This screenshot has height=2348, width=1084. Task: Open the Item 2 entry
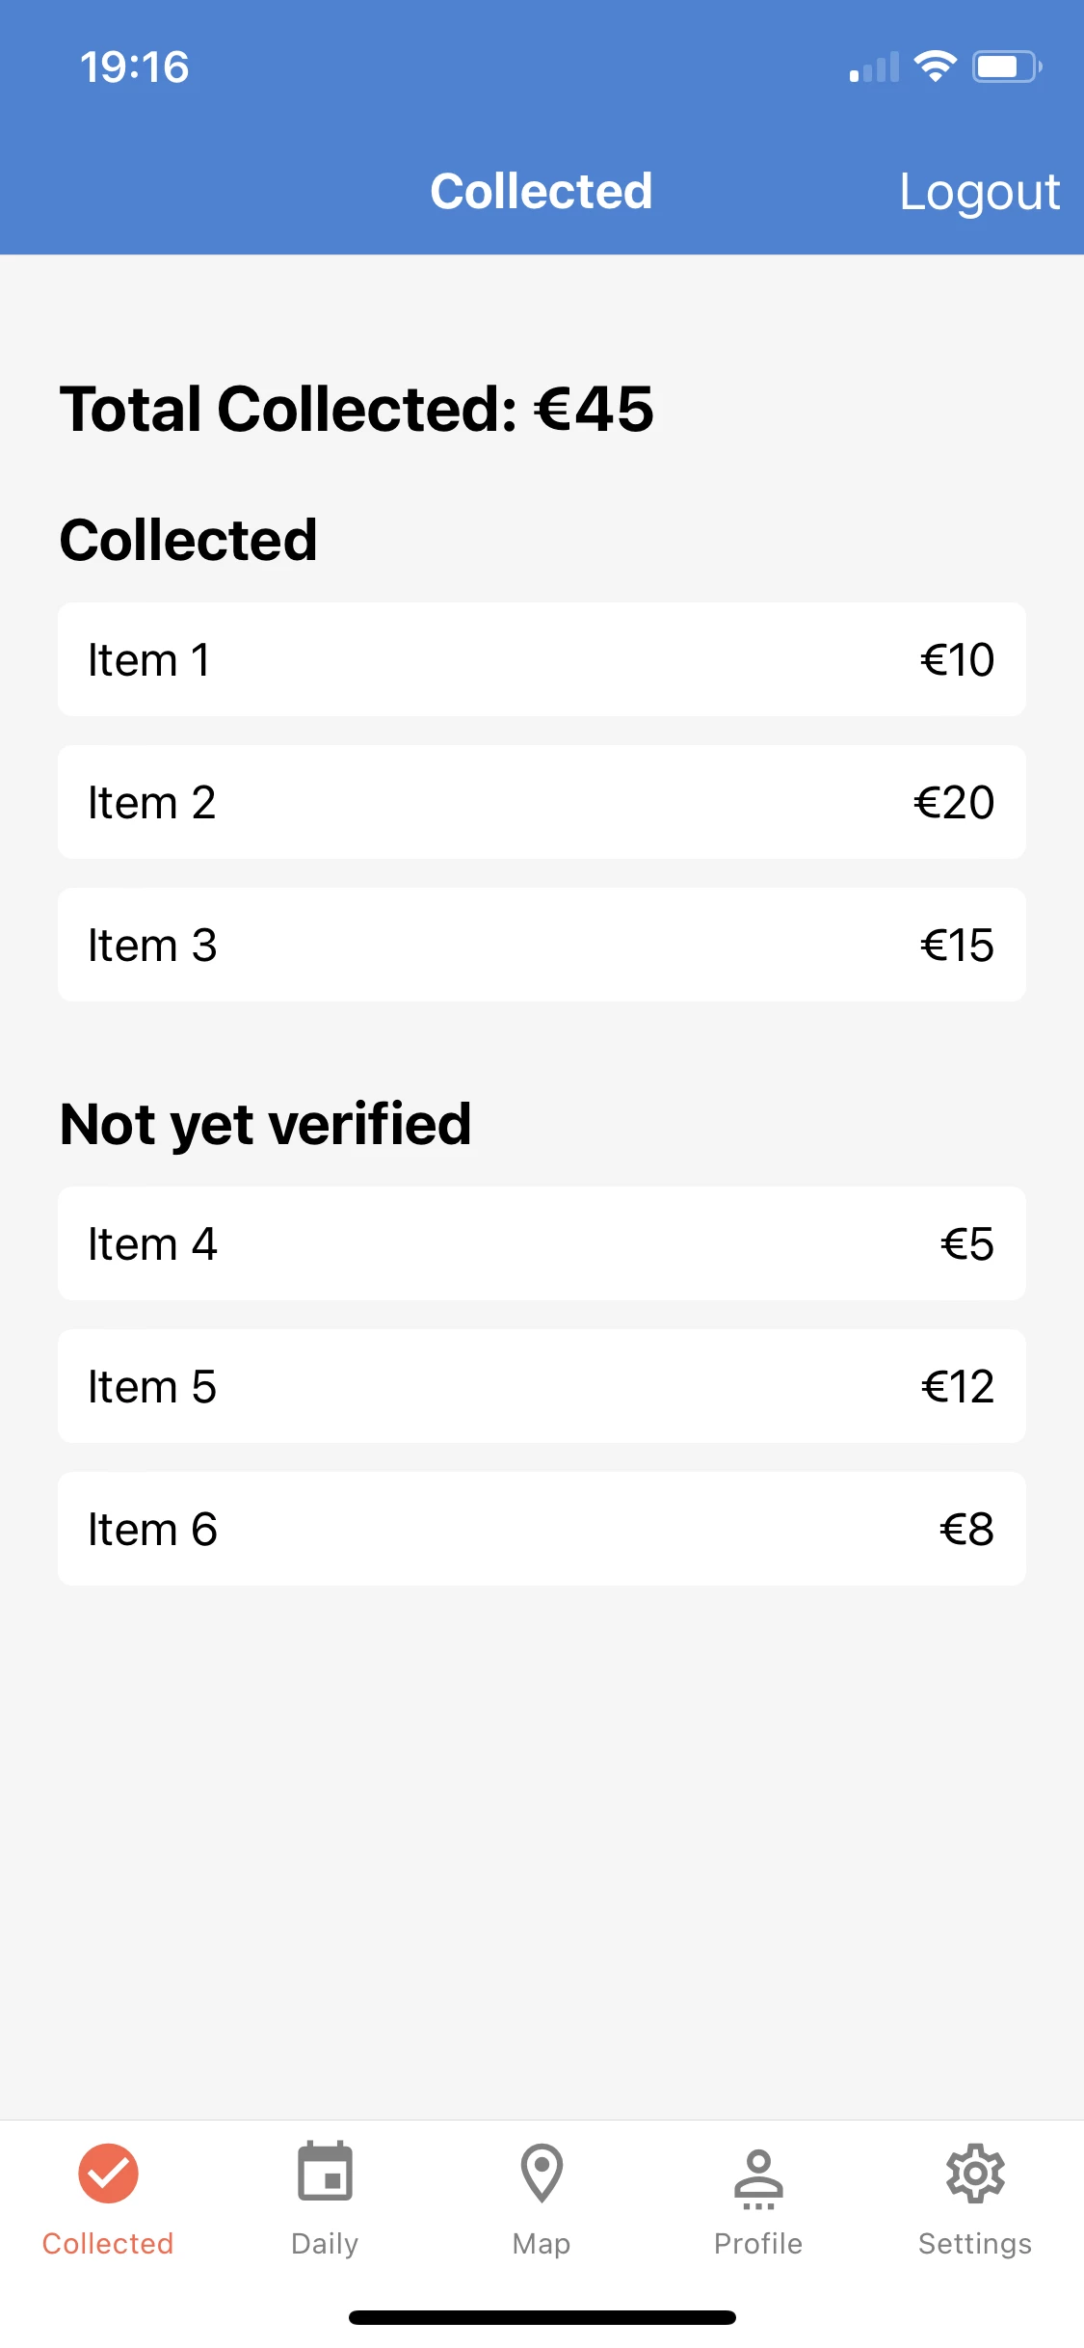(x=542, y=802)
